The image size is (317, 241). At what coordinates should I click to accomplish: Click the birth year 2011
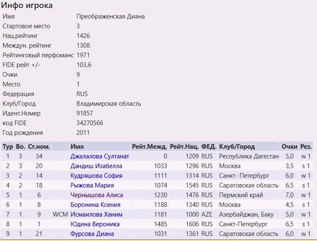(x=83, y=133)
